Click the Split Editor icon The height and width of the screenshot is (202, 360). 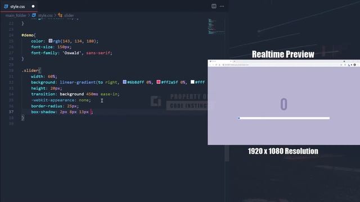coord(214,6)
